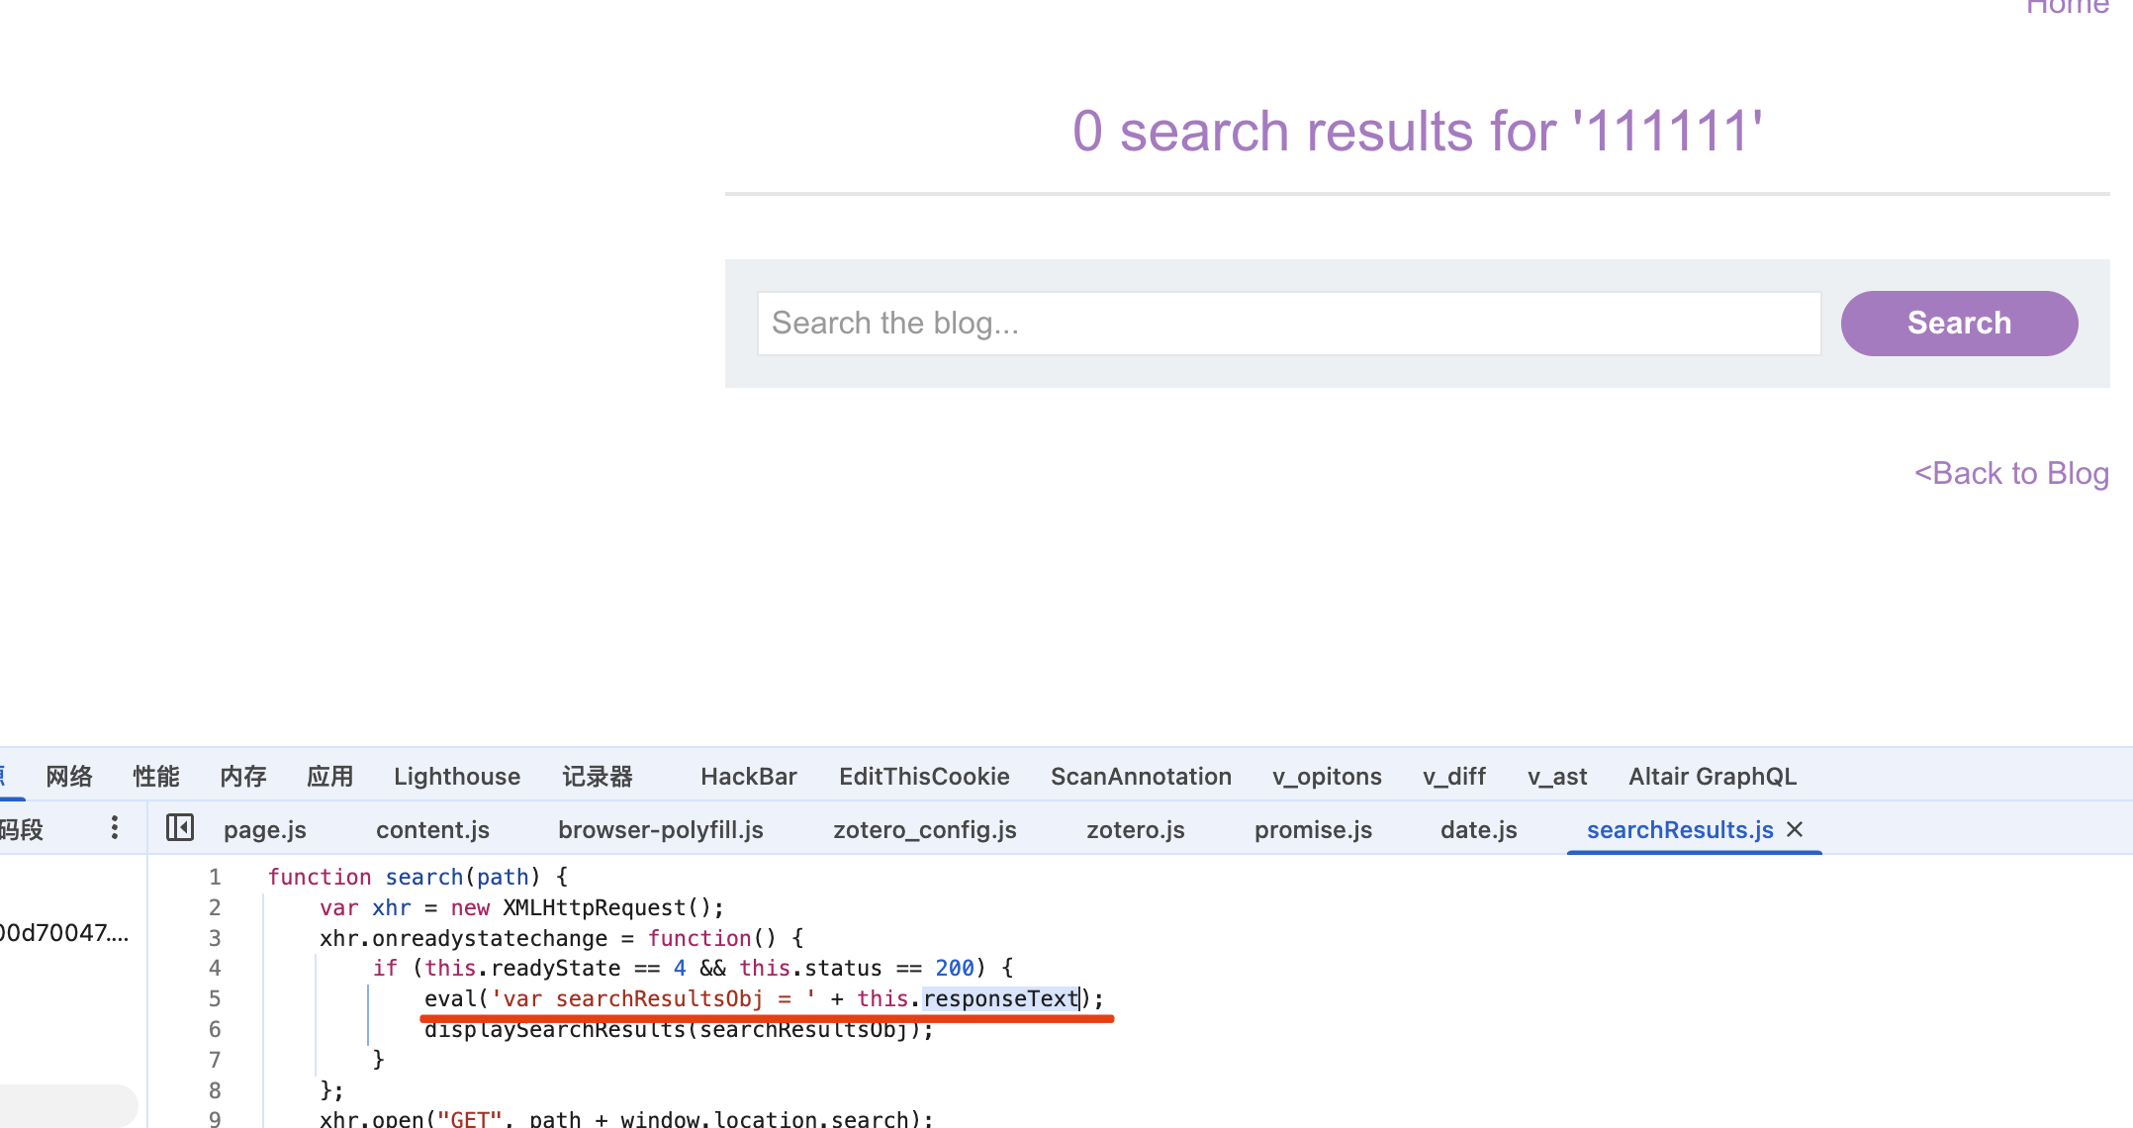Open the three-dot more options menu

click(x=115, y=827)
